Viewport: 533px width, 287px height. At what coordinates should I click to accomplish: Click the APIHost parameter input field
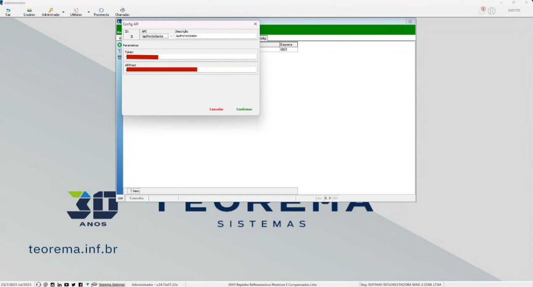pyautogui.click(x=191, y=70)
